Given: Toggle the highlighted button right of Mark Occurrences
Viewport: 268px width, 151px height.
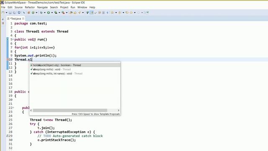Looking at the screenshot, I should [92, 13].
